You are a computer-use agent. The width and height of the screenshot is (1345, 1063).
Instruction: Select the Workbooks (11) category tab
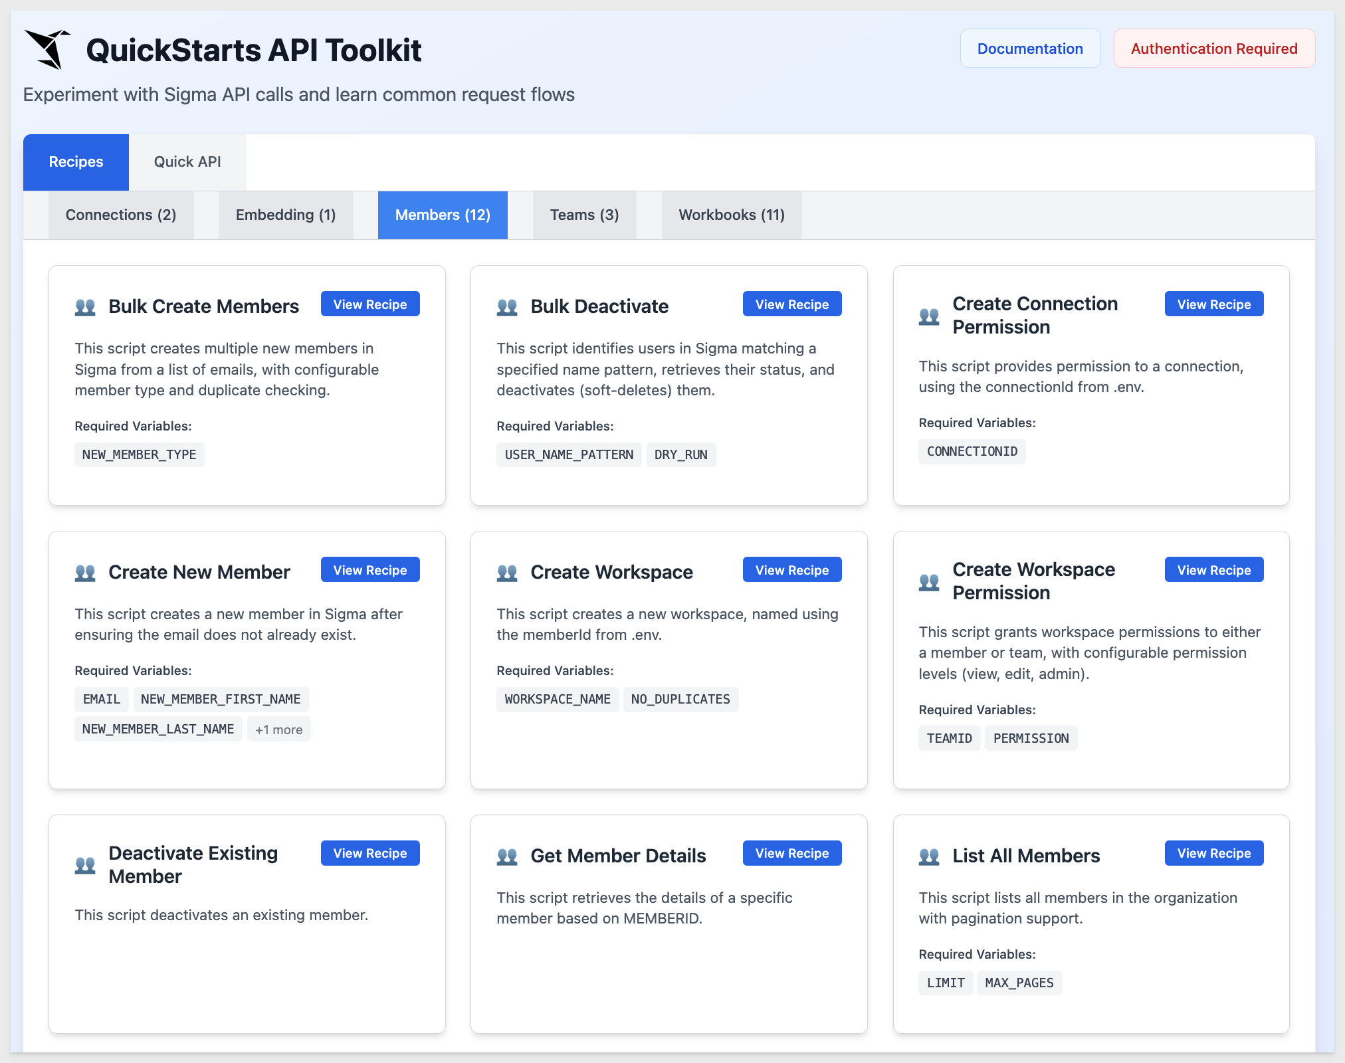tap(732, 215)
